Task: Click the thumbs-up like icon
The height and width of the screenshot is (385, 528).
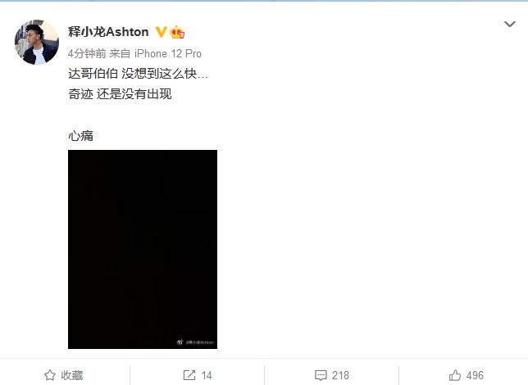Action: click(455, 375)
